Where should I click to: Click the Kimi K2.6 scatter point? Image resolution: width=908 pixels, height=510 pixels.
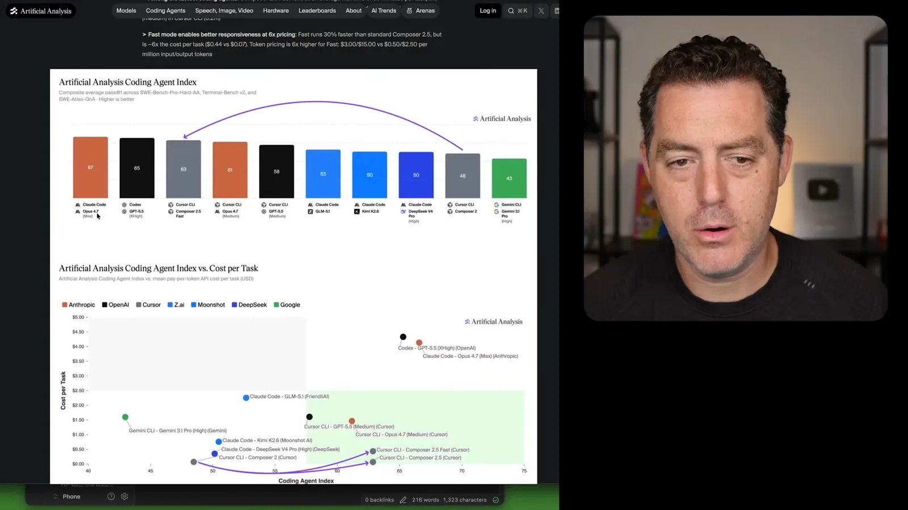tap(218, 441)
